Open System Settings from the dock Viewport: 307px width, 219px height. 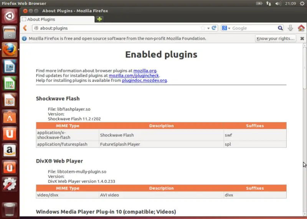tap(9, 184)
